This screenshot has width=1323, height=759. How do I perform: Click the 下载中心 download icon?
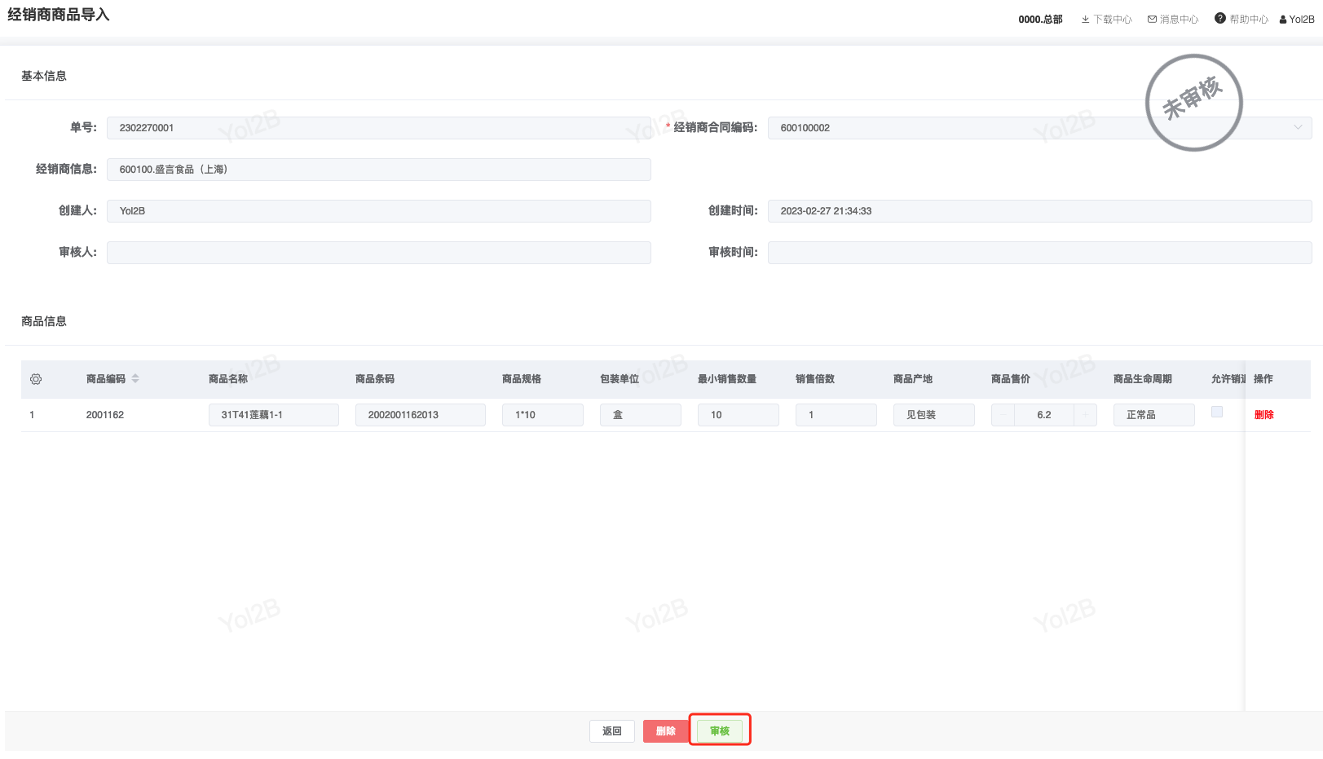tap(1085, 20)
